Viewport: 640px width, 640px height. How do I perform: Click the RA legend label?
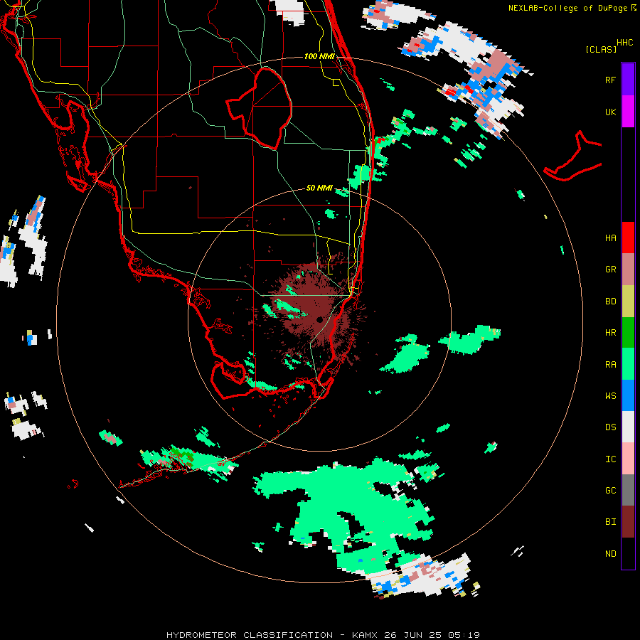point(610,364)
